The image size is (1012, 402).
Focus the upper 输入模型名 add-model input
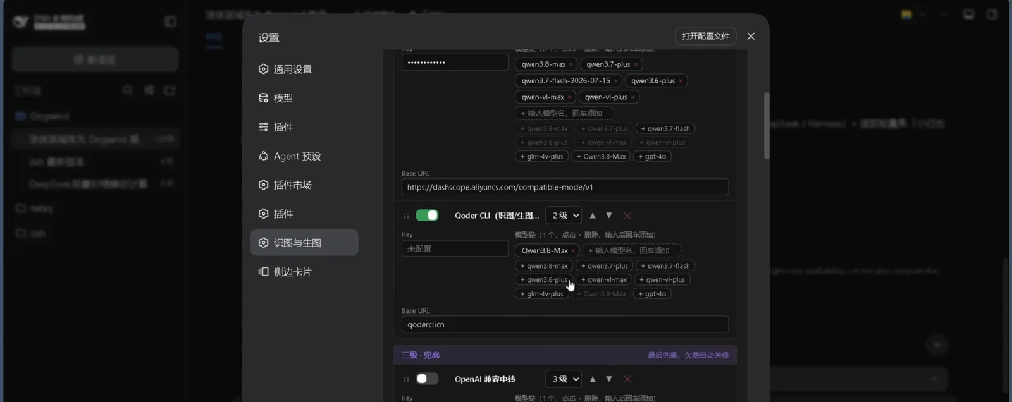click(564, 113)
